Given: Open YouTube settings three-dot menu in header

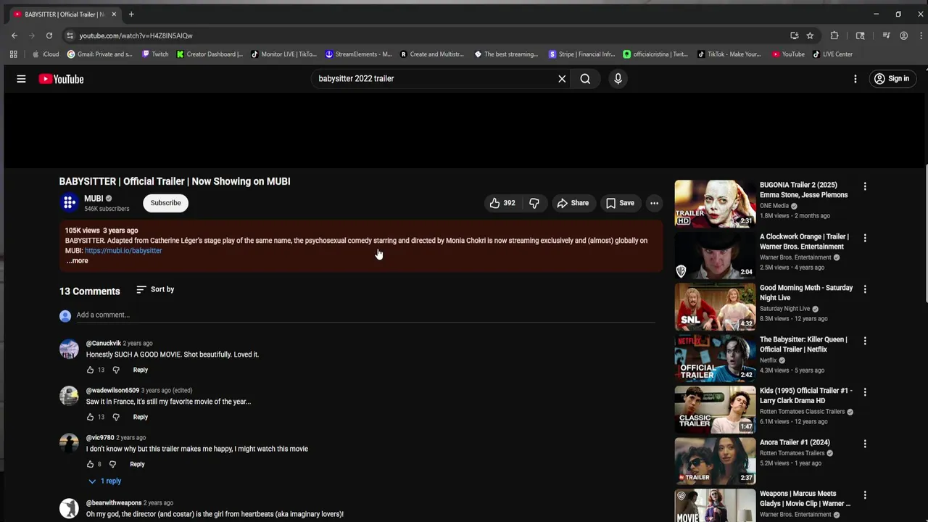Looking at the screenshot, I should point(855,79).
